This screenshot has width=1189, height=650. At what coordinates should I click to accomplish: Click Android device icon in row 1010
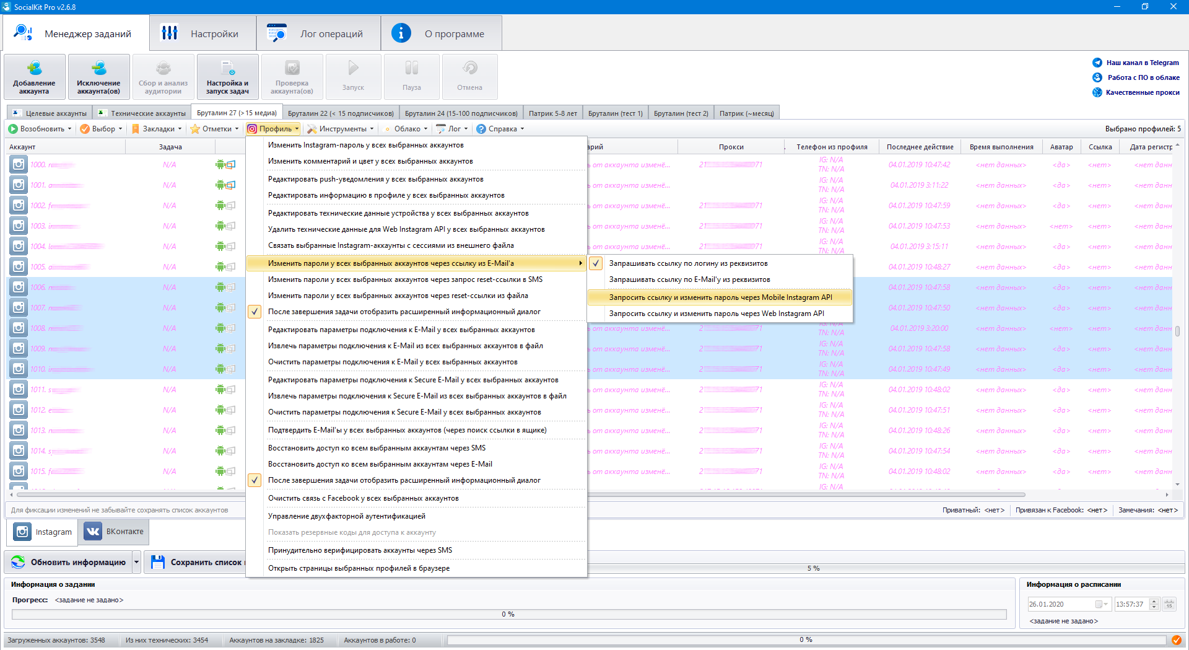coord(220,369)
